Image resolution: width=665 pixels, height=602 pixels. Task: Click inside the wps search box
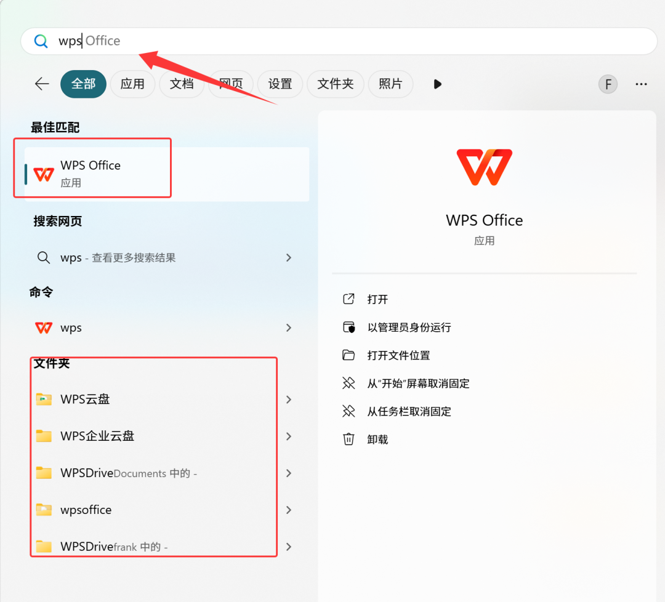pos(339,41)
